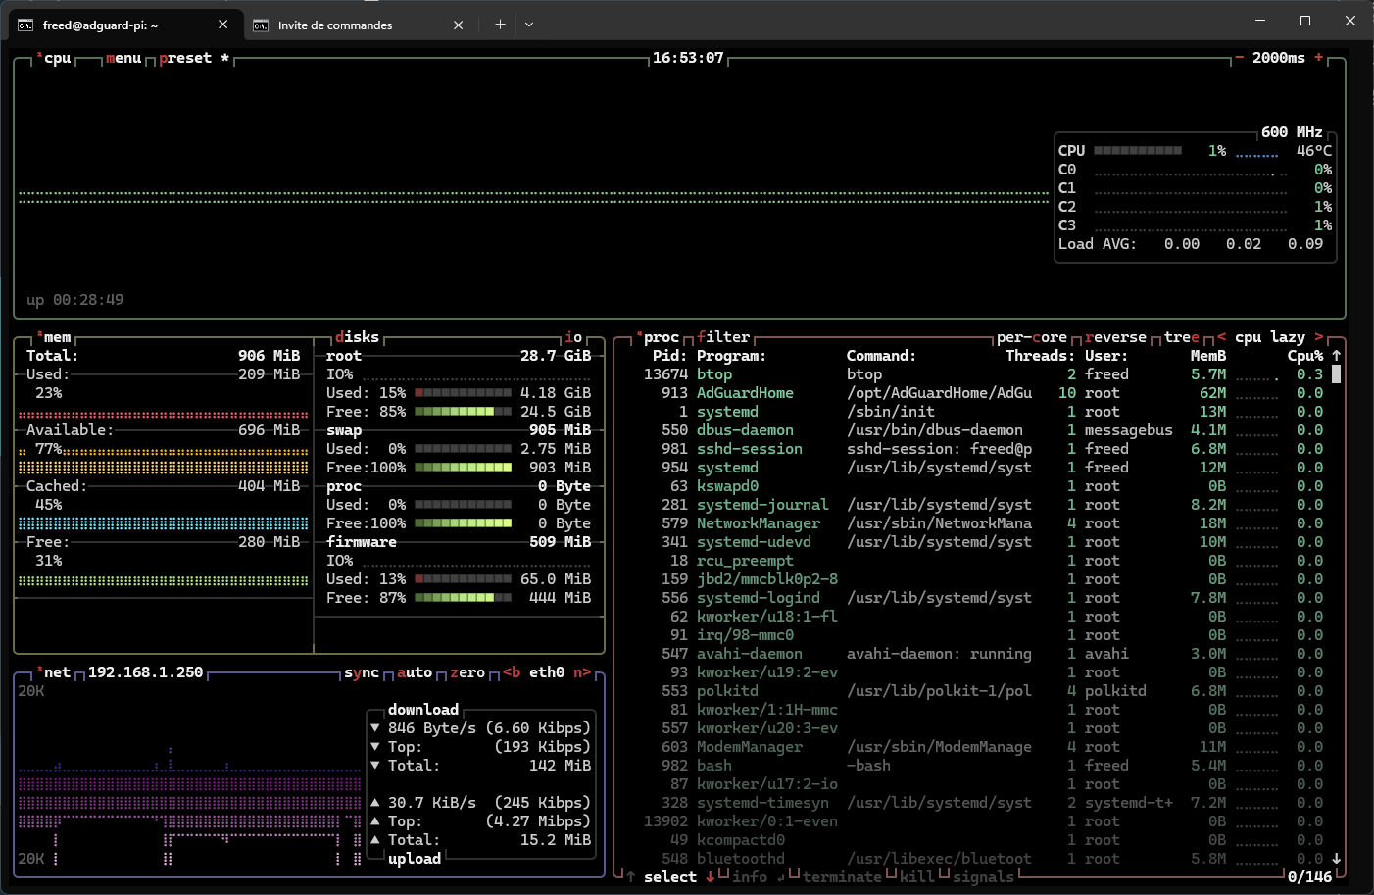Select previous network interface with left arrow

(511, 672)
